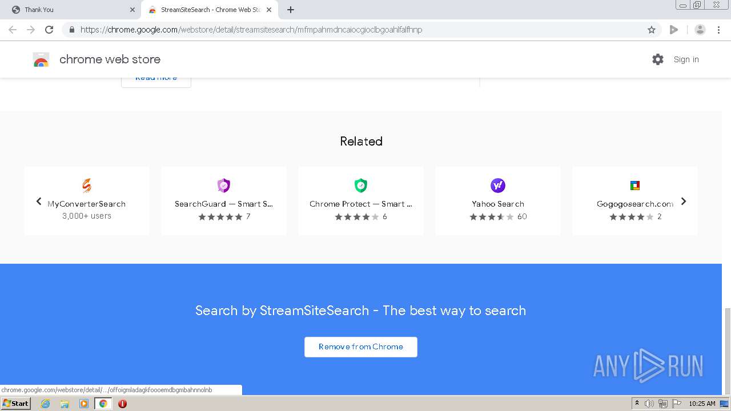Click the Chrome Protect star rating
731x411 pixels.
coord(357,217)
